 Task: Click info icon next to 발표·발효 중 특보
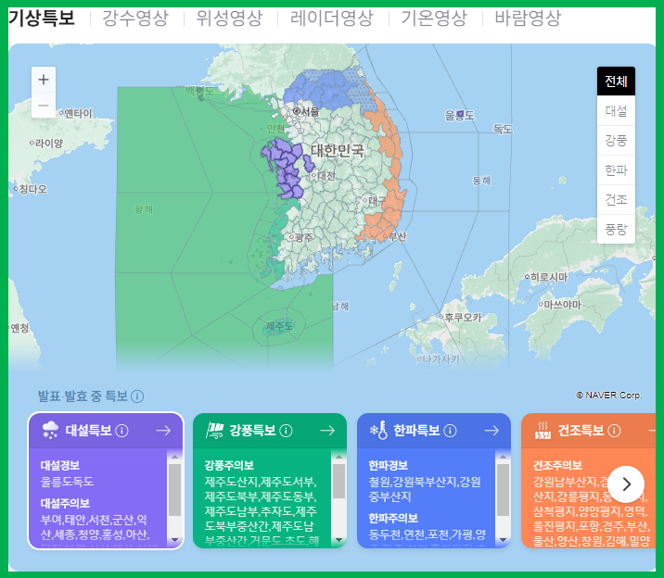137,396
